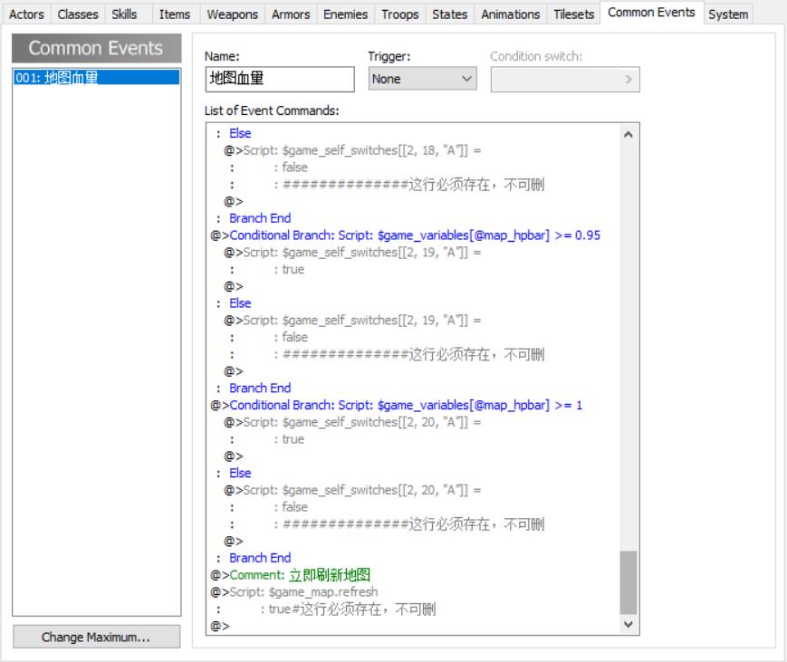787x662 pixels.
Task: Select the Weapons tab
Action: pyautogui.click(x=233, y=14)
